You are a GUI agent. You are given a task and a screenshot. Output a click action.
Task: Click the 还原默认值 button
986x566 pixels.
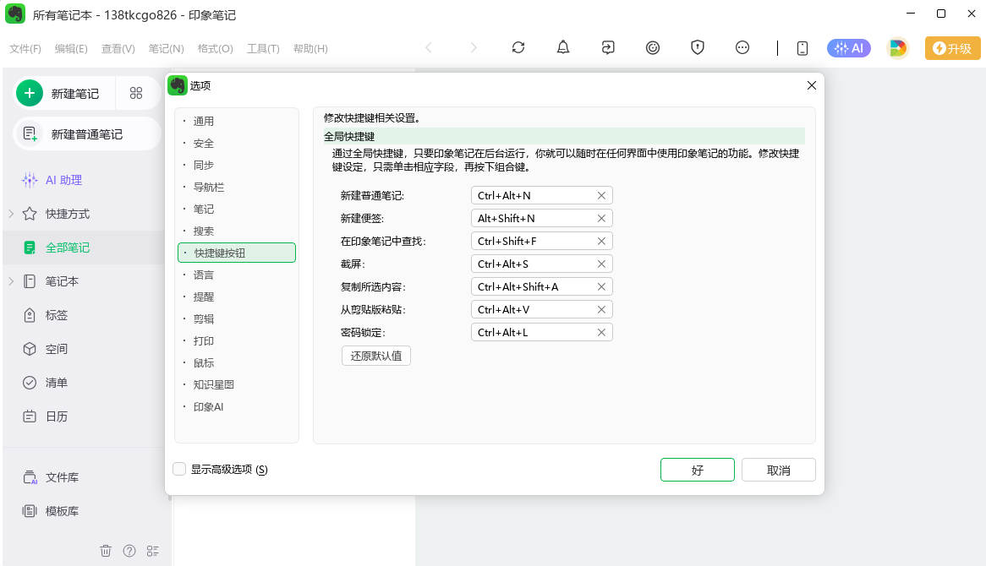376,356
